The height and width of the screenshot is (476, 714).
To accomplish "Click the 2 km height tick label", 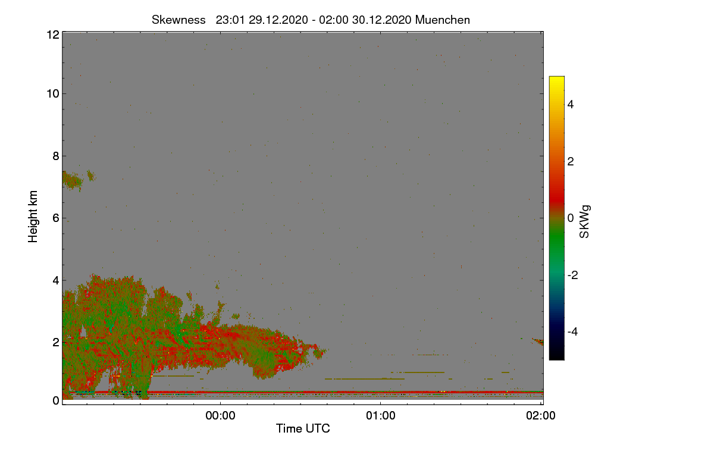I will 55,342.
